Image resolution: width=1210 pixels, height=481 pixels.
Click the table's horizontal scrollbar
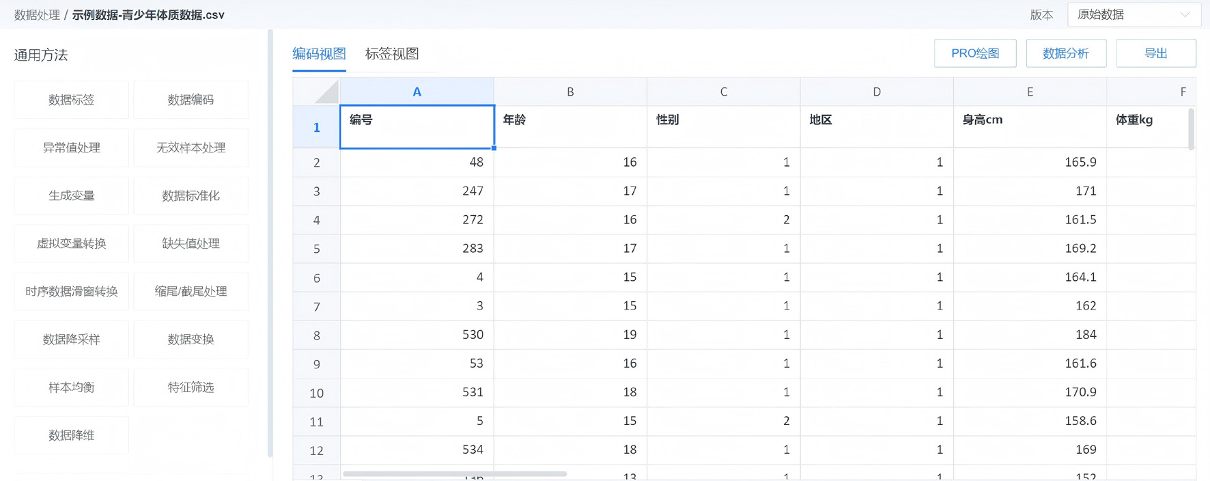(455, 473)
